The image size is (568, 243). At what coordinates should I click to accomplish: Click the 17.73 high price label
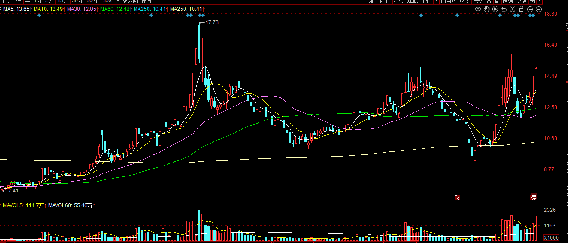[212, 22]
